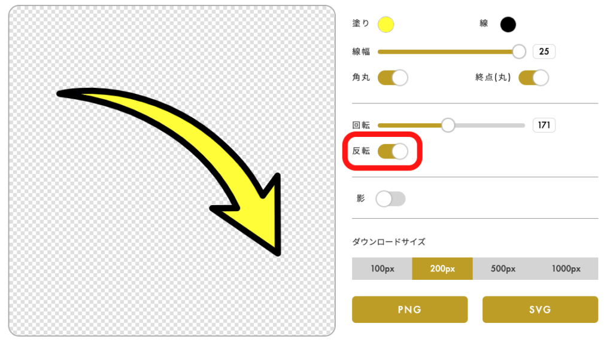Download the arrow as PNG

(409, 310)
